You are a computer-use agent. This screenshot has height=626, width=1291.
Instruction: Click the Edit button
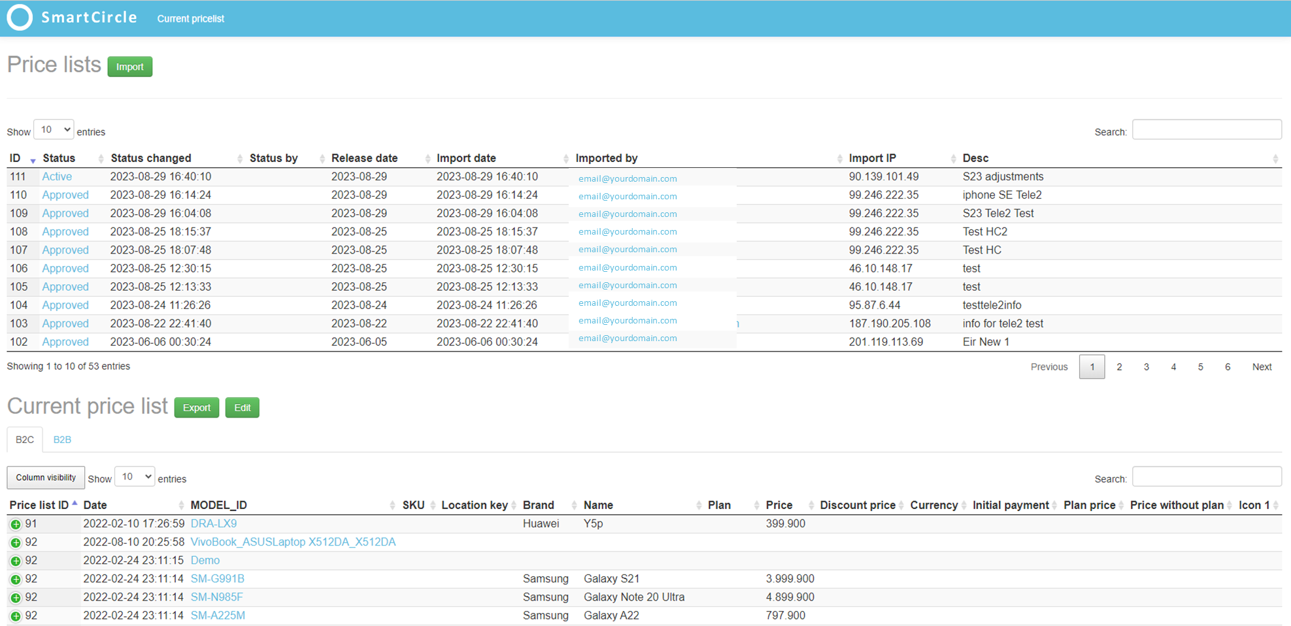[243, 408]
